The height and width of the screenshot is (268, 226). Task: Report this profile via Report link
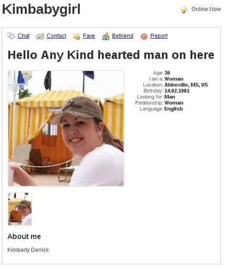pyautogui.click(x=159, y=36)
